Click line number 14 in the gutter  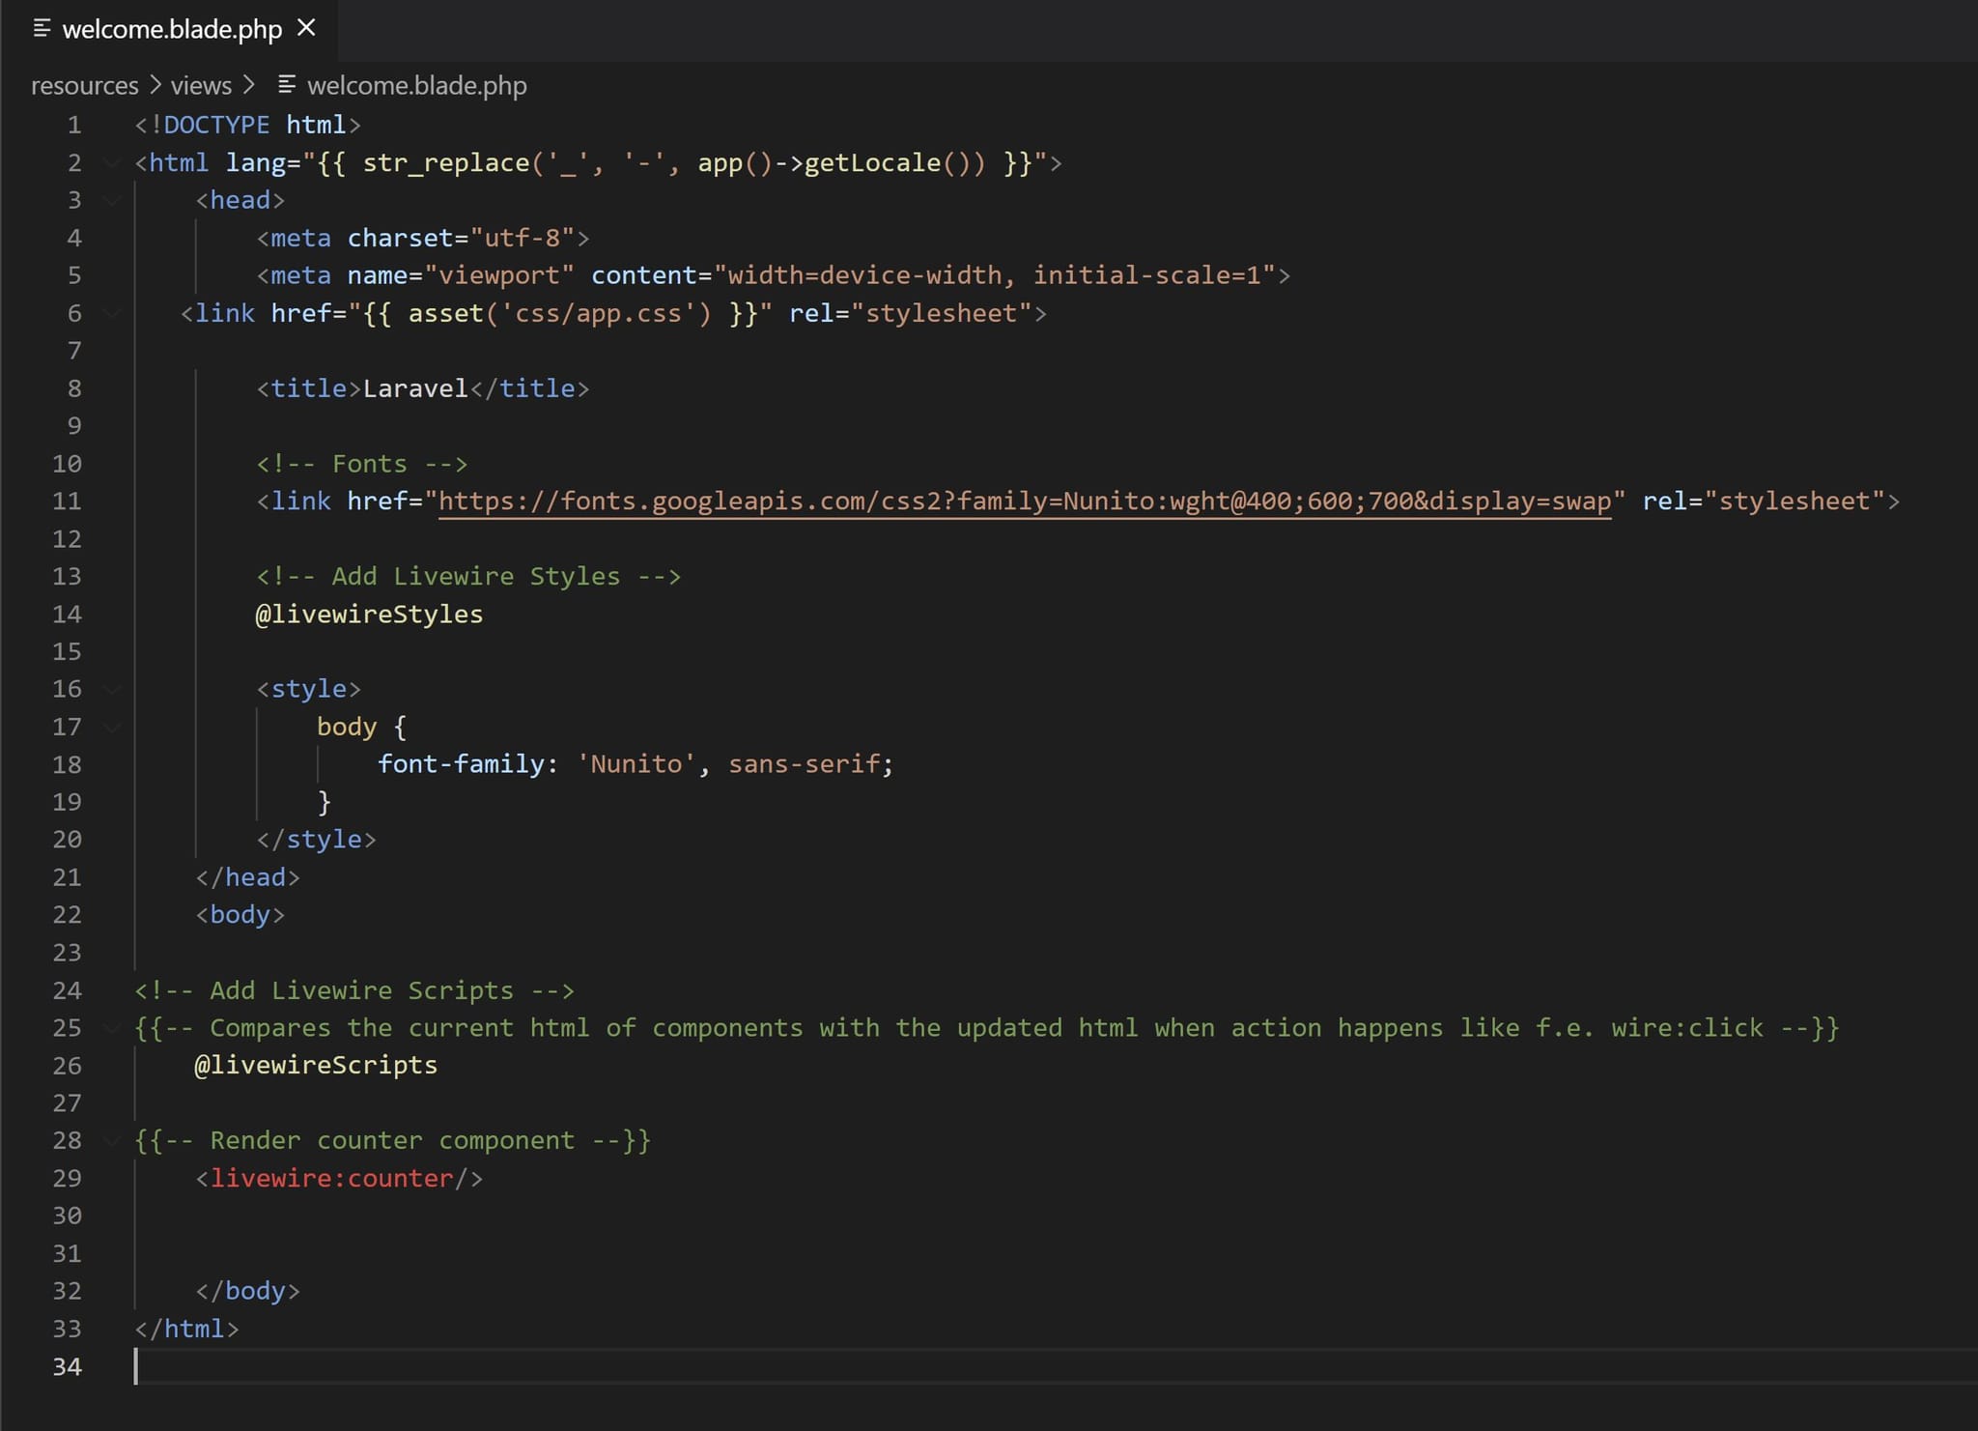(x=67, y=614)
